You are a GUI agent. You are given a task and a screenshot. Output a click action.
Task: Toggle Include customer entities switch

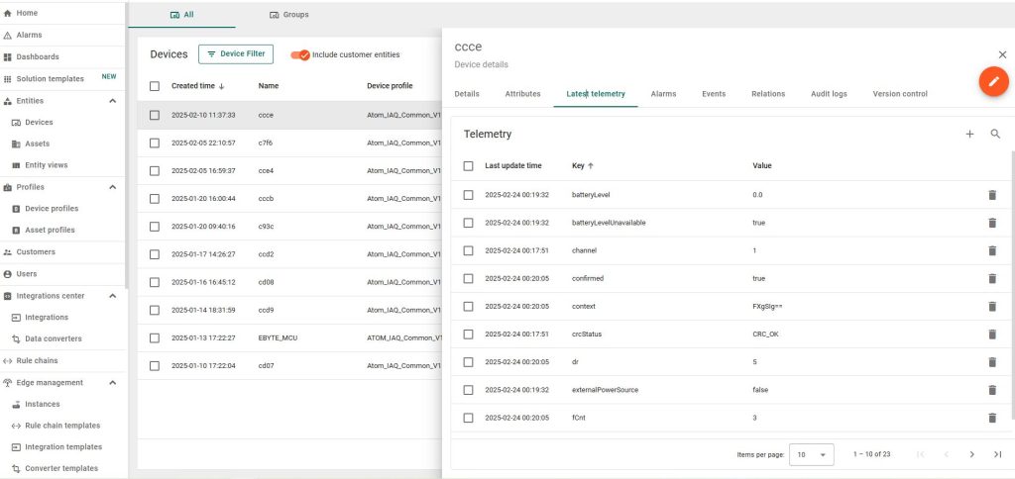pos(300,54)
